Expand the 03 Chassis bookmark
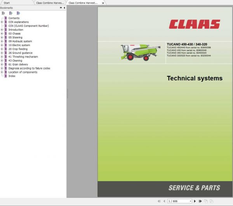The width and height of the screenshot is (233, 206). (x=2, y=33)
